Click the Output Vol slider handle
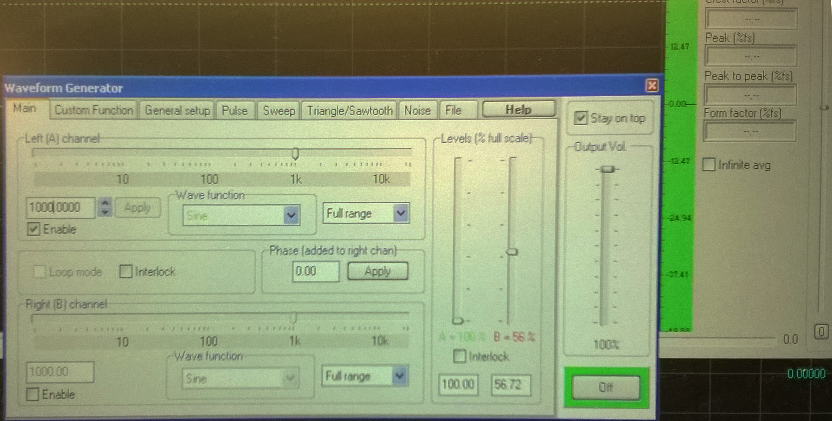 pyautogui.click(x=607, y=169)
